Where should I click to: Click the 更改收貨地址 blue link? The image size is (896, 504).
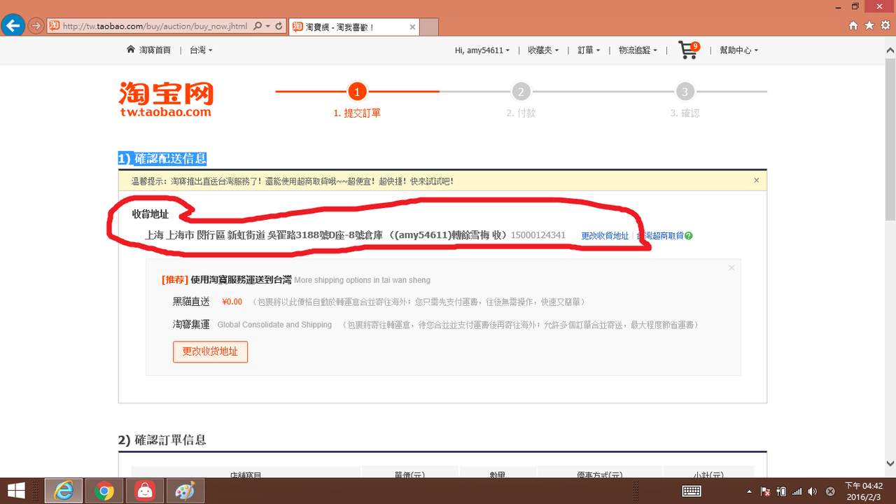pyautogui.click(x=605, y=236)
